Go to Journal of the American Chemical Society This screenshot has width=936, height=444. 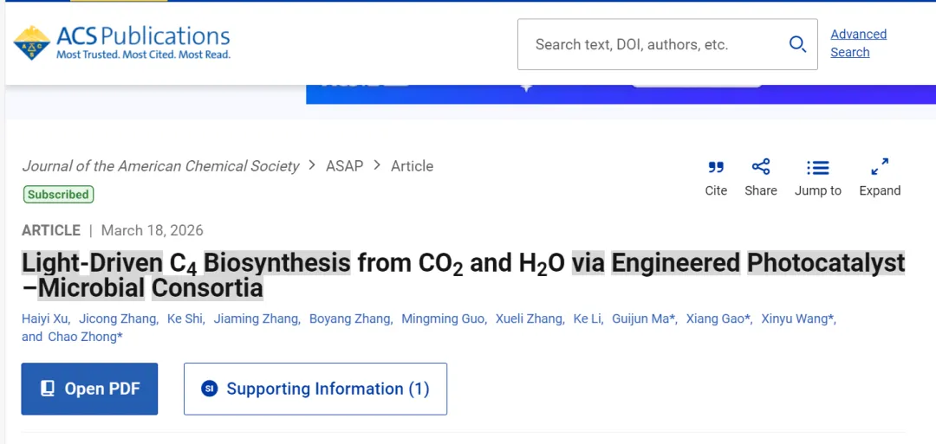(160, 166)
